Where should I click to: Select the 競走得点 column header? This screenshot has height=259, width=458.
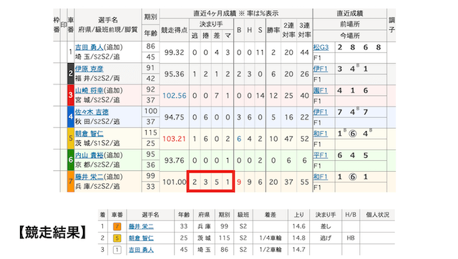[x=175, y=30]
